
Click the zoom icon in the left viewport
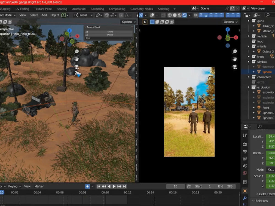pyautogui.click(x=77, y=51)
